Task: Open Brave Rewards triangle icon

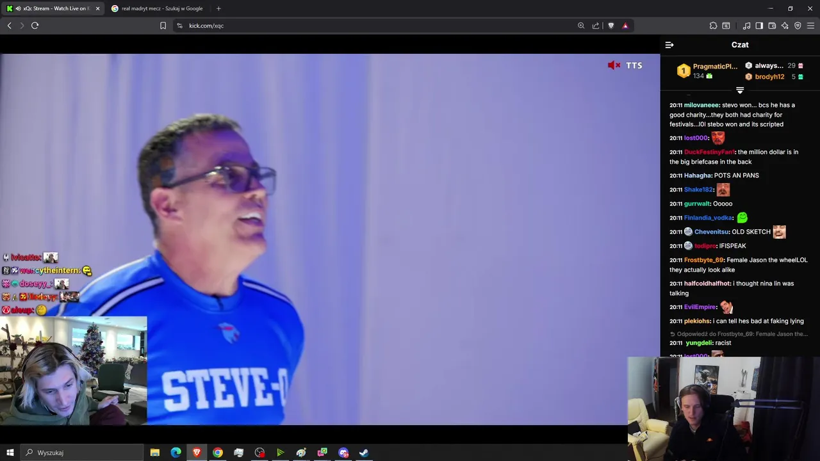Action: tap(625, 26)
